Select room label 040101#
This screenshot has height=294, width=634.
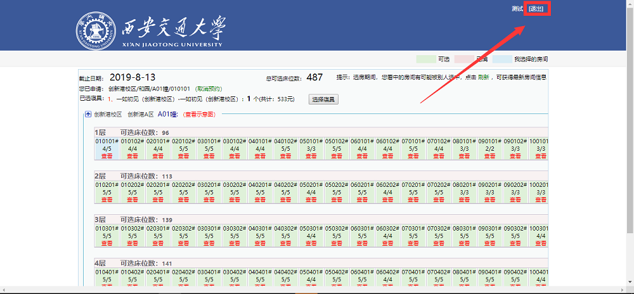(260, 141)
